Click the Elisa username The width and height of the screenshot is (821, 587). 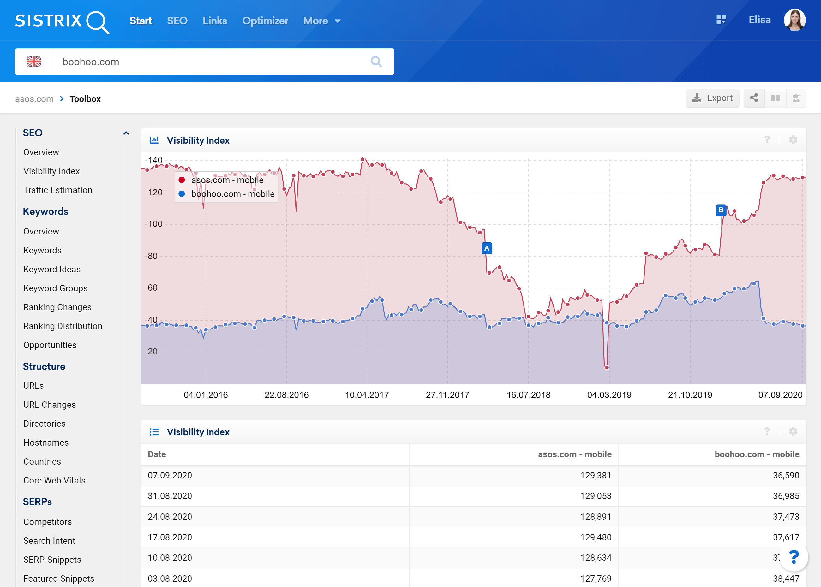759,20
